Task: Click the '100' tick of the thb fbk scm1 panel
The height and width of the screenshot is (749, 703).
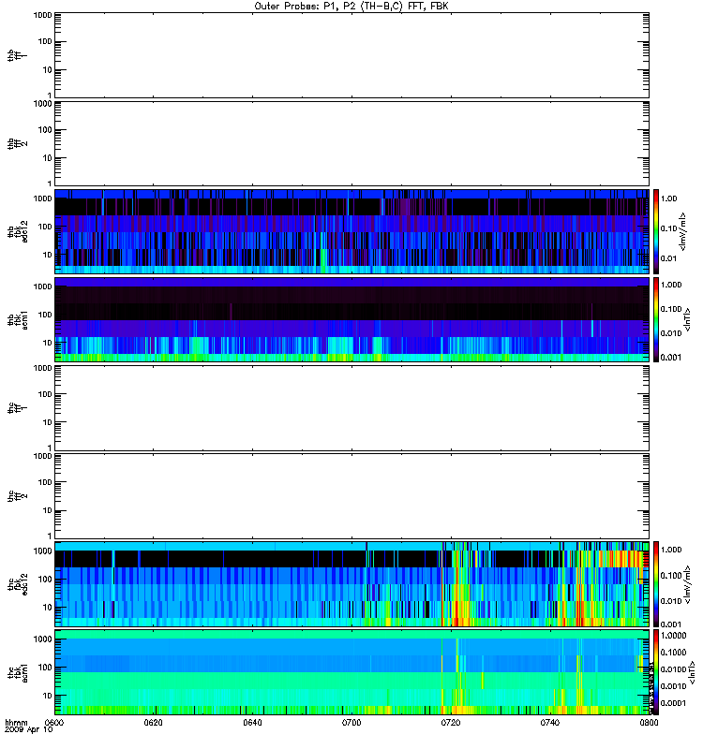Action: click(45, 315)
